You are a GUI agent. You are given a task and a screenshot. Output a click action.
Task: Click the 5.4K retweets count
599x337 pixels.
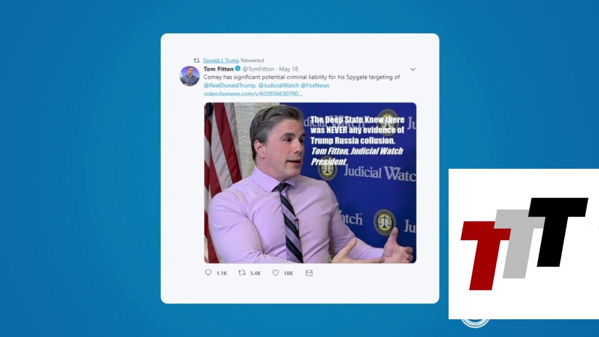click(255, 273)
